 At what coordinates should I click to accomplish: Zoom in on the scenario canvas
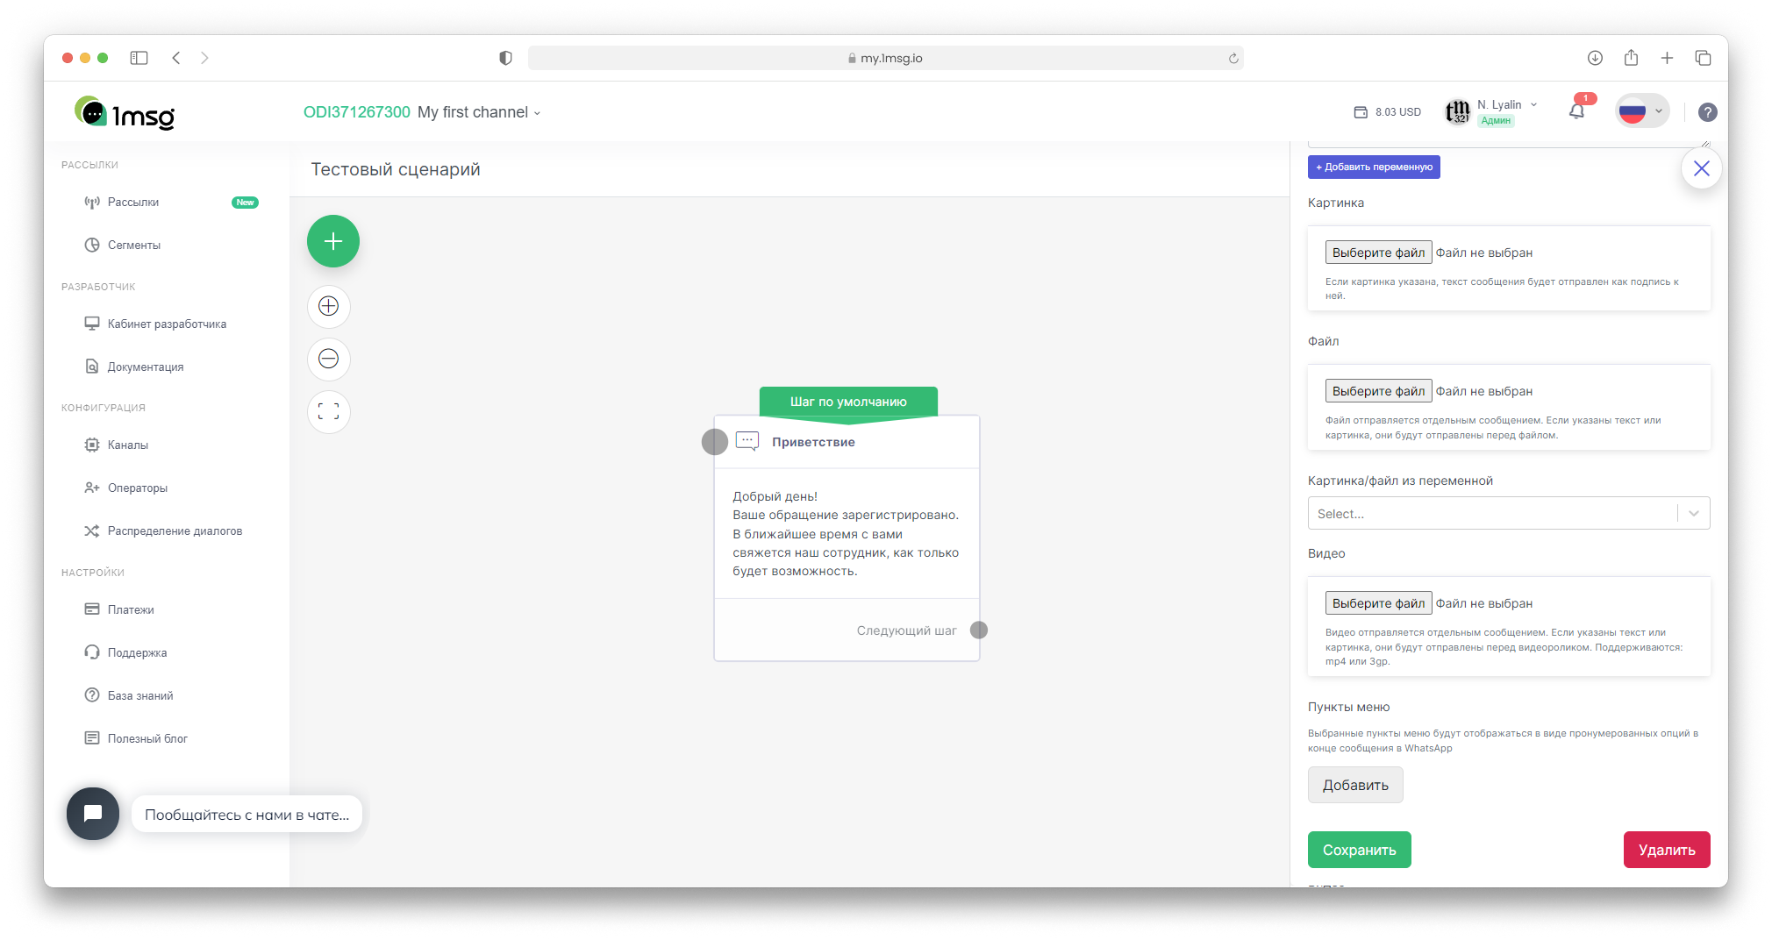coord(329,306)
